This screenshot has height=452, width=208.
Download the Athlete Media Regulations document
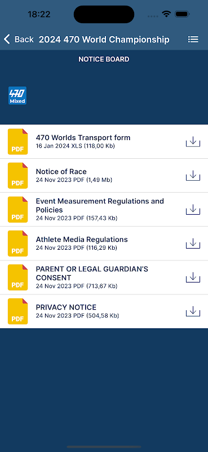(193, 244)
